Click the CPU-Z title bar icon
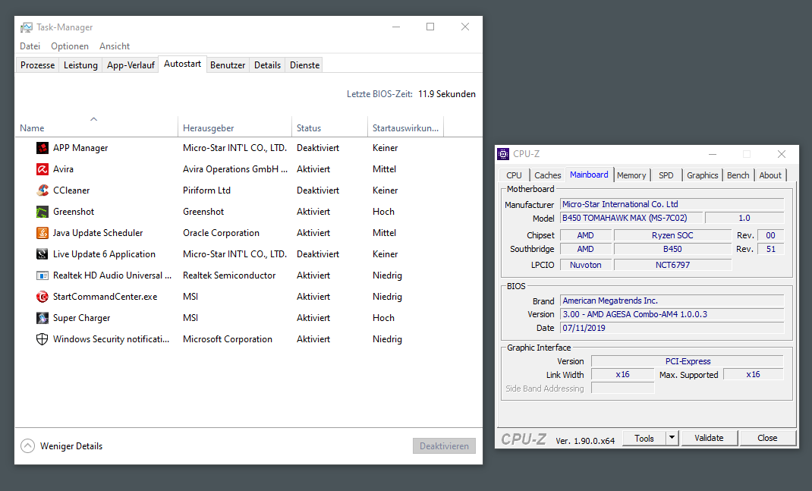 tap(503, 154)
